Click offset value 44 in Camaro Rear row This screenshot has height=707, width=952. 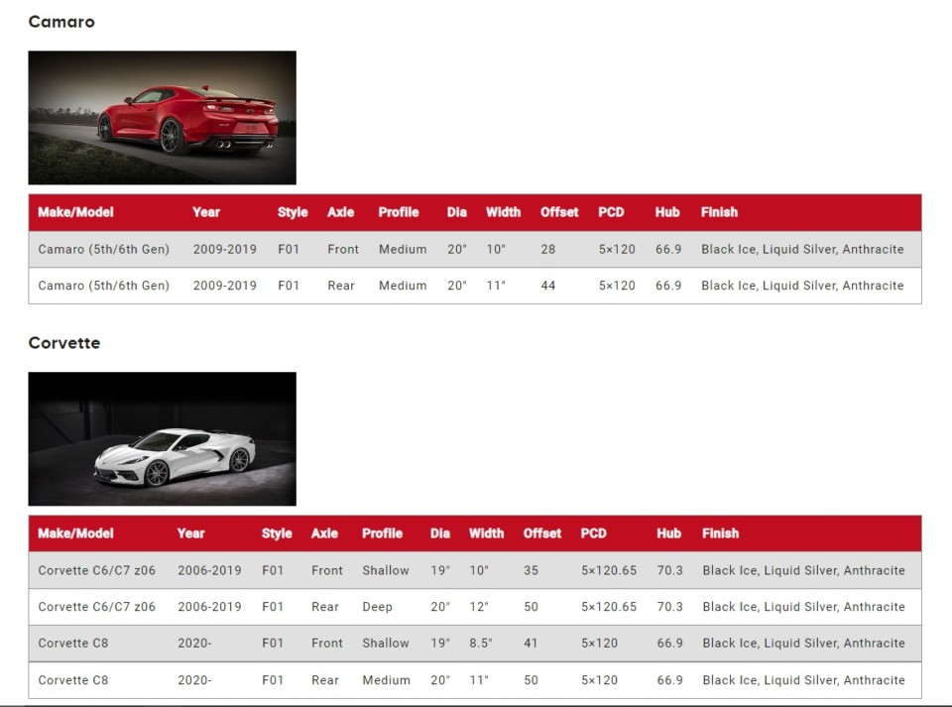pos(548,286)
